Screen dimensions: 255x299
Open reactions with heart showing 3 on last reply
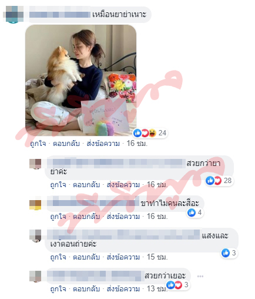(177, 285)
